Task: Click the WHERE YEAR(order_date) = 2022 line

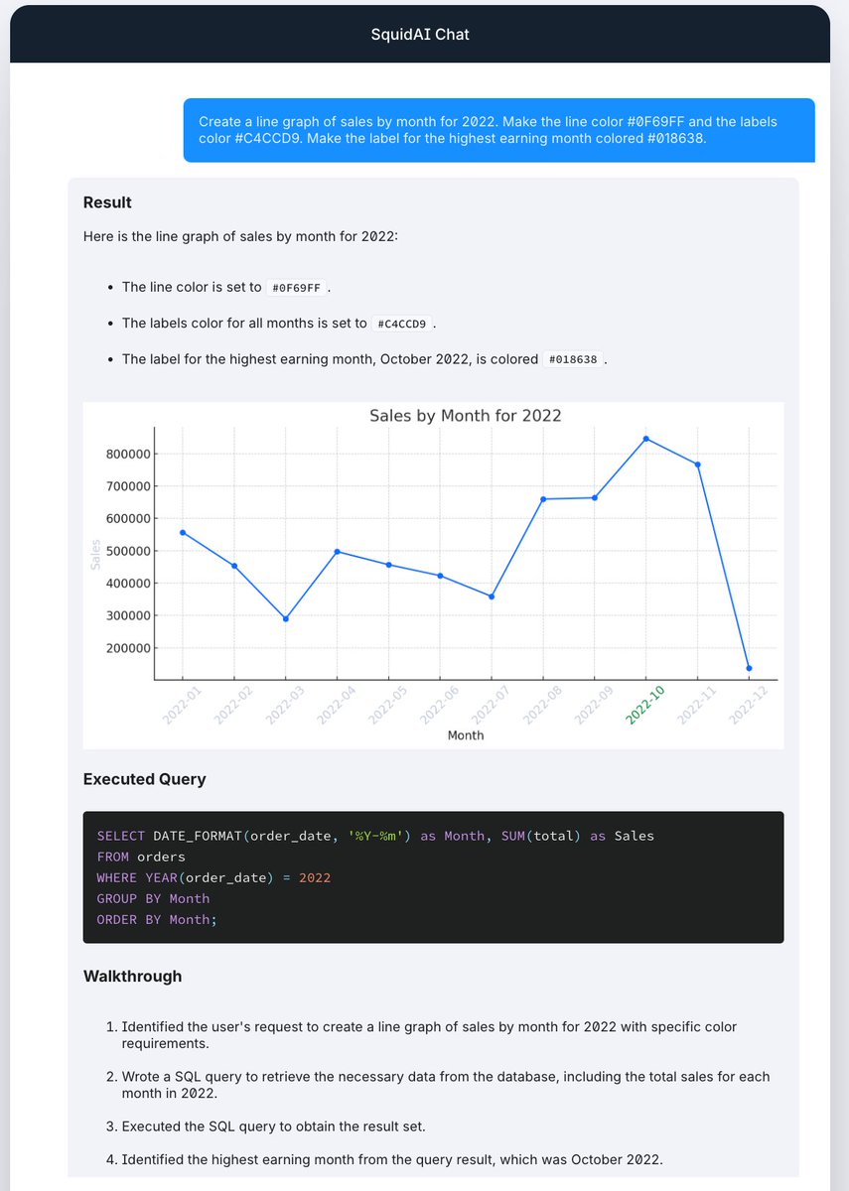Action: tap(213, 877)
